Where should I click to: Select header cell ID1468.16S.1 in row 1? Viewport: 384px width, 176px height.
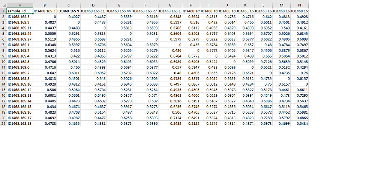[x=170, y=11]
